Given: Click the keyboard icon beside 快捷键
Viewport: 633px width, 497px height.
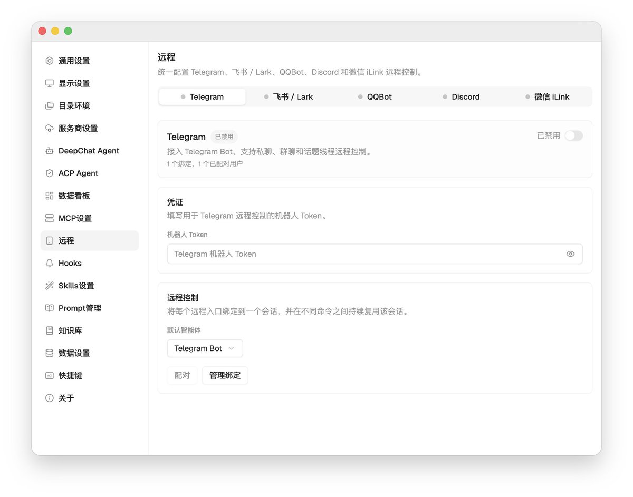Looking at the screenshot, I should pyautogui.click(x=50, y=375).
